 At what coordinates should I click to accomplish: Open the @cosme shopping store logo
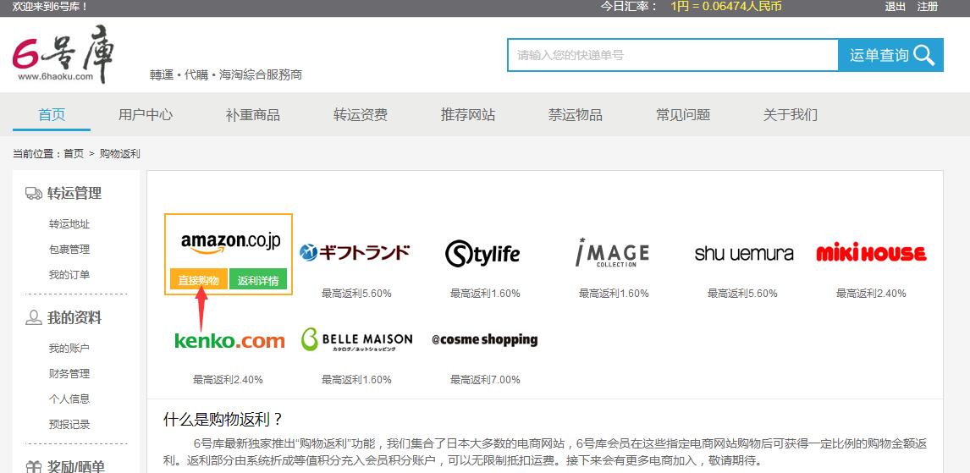point(484,339)
